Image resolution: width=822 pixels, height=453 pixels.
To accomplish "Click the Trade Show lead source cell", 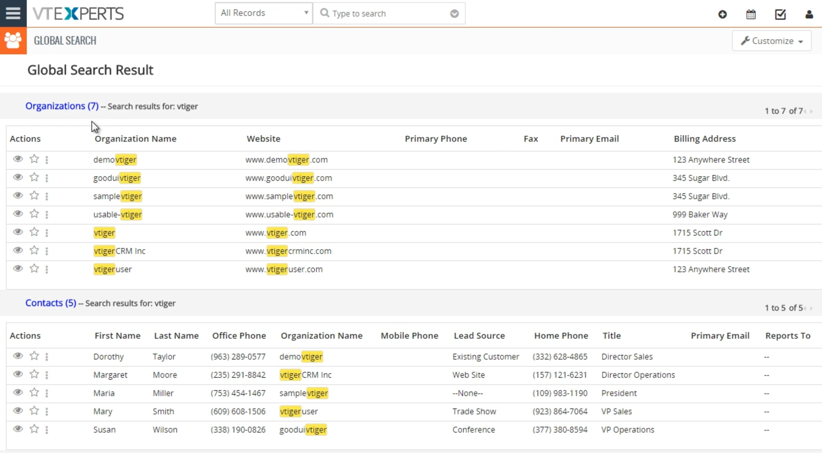I will tap(474, 411).
